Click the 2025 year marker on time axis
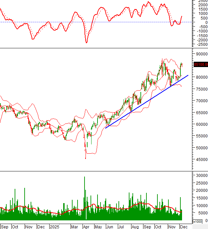 pos(54,227)
